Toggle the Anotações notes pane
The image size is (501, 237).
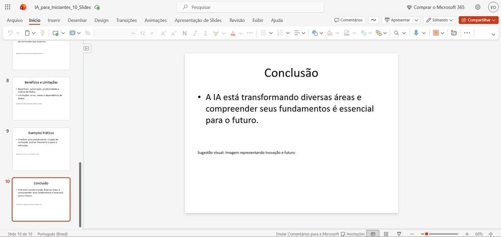[x=353, y=234]
